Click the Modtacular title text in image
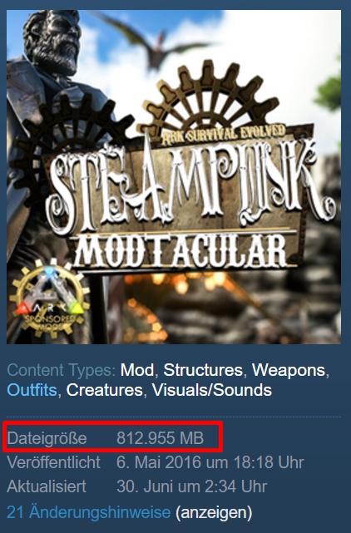This screenshot has width=351, height=533. point(180,251)
